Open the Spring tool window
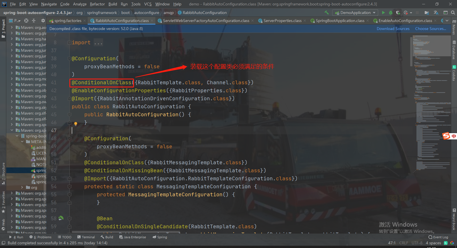The image size is (457, 248). tap(160, 237)
